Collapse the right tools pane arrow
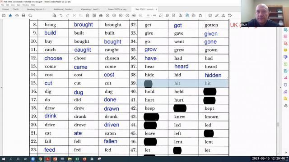 (x=281, y=88)
